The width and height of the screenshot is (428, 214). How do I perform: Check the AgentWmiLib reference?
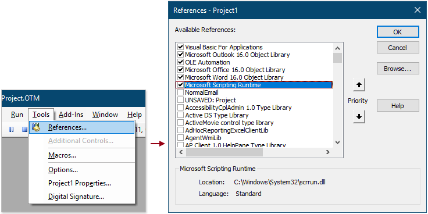(180, 138)
